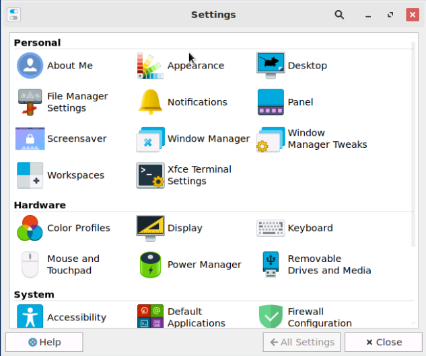426x356 pixels.
Task: Click the "Firewall Configuration" label
Action: (320, 317)
